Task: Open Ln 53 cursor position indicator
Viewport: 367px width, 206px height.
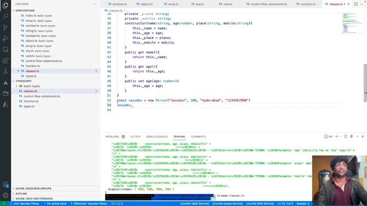Action: point(285,204)
